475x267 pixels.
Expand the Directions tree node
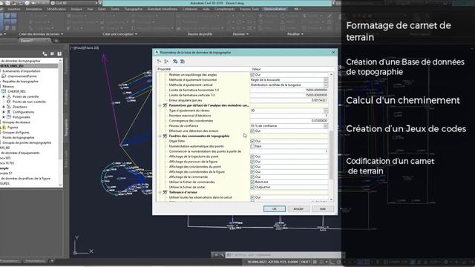pos(4,107)
